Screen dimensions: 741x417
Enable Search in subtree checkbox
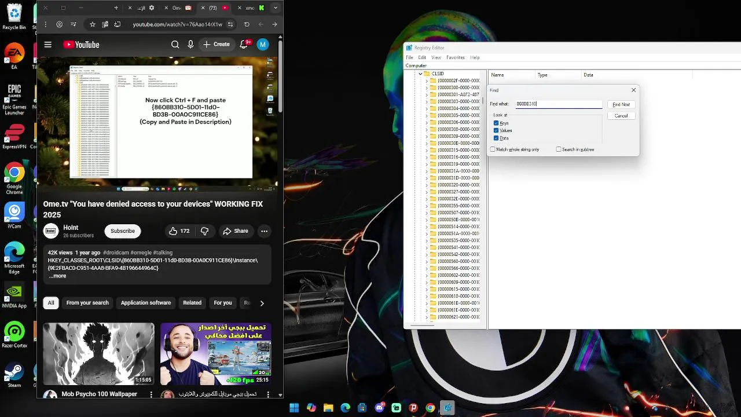click(559, 149)
